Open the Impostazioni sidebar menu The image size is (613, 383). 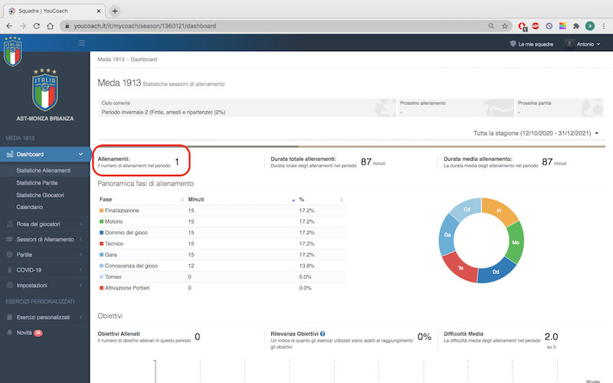click(31, 285)
